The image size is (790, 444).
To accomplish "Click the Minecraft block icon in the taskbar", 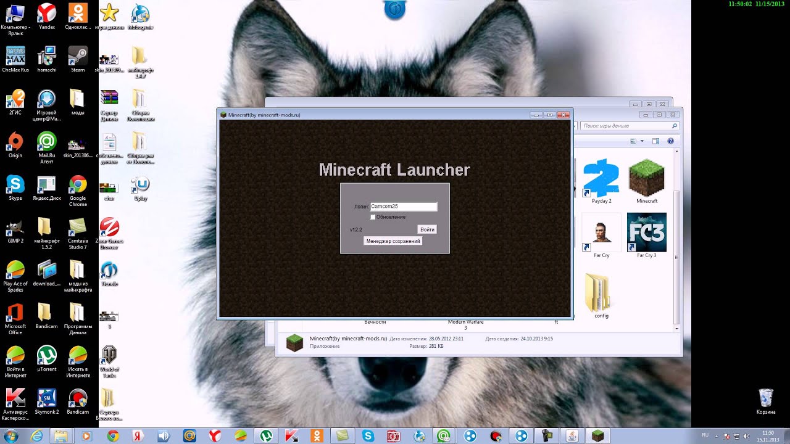I will tap(597, 436).
